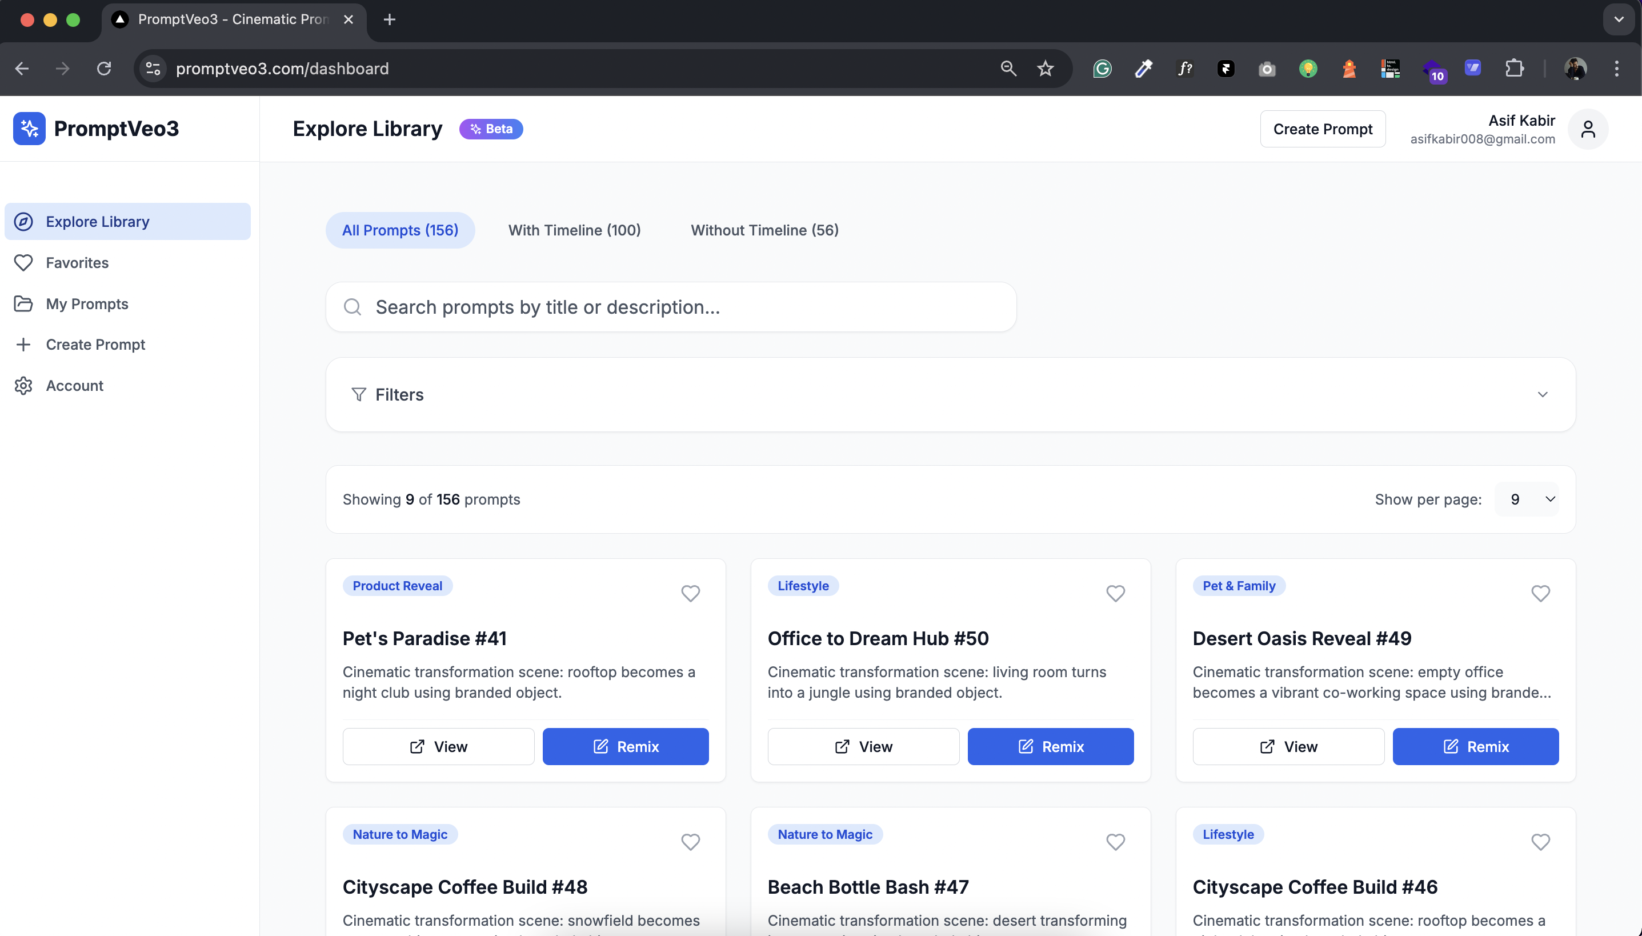Switch to With Timeline (100) tab

pos(575,230)
